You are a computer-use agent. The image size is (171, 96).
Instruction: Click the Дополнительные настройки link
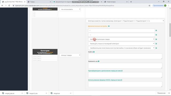coord(98,26)
